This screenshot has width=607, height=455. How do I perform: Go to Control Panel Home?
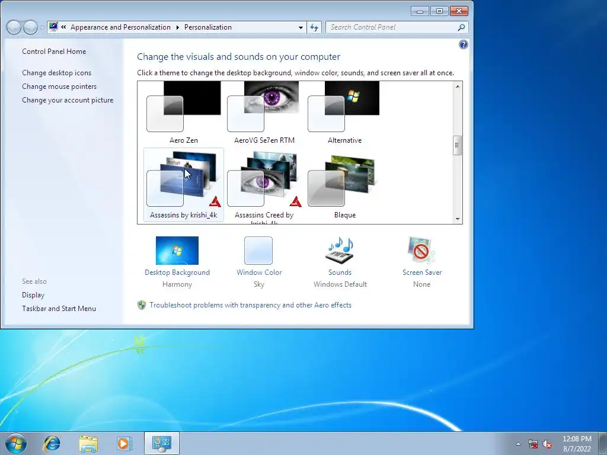pos(54,52)
